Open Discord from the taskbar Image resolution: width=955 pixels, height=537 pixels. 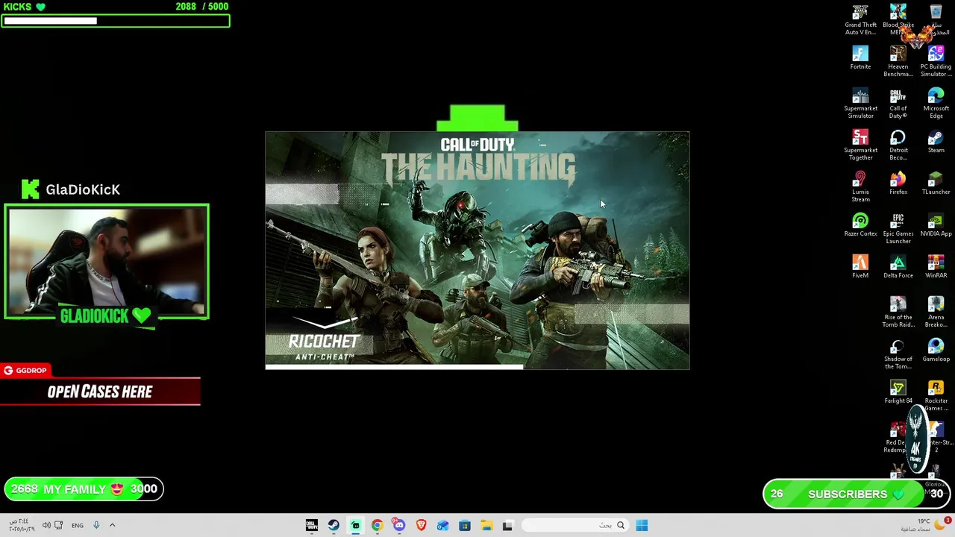[399, 525]
